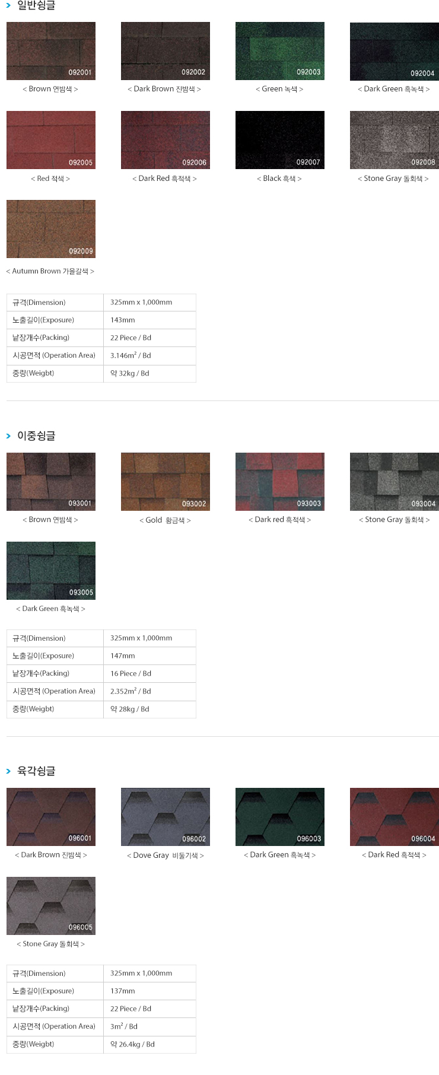The width and height of the screenshot is (439, 1075).
Task: Open the Stone Gray 096005 hexagonal image
Action: (x=51, y=906)
